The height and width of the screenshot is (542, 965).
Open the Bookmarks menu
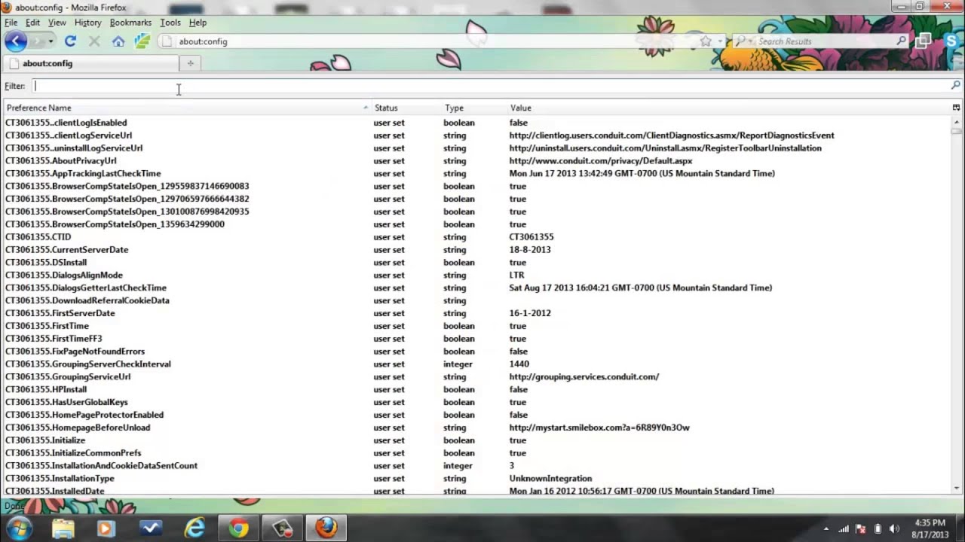(x=130, y=23)
